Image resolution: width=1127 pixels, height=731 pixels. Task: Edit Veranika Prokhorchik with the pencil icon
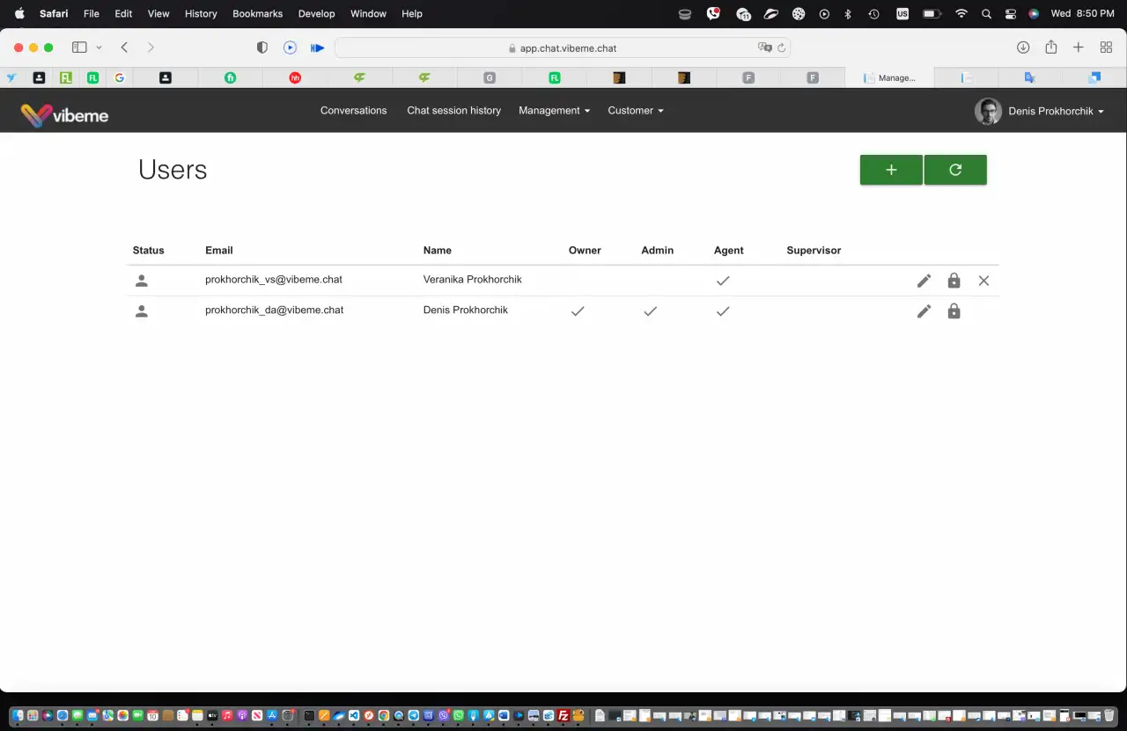tap(924, 281)
